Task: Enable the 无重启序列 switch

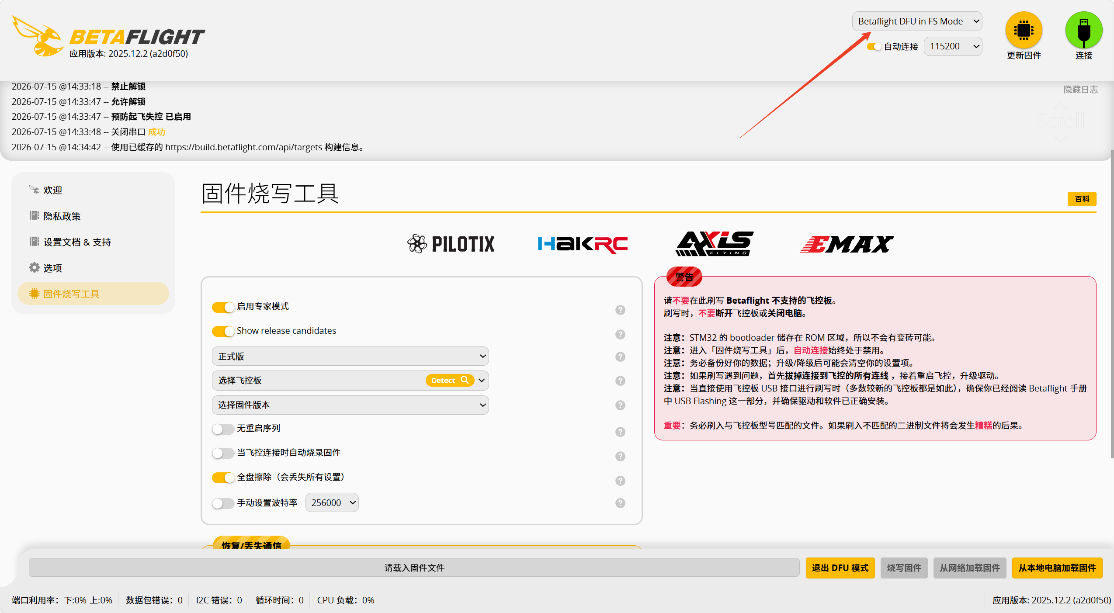Action: point(223,429)
